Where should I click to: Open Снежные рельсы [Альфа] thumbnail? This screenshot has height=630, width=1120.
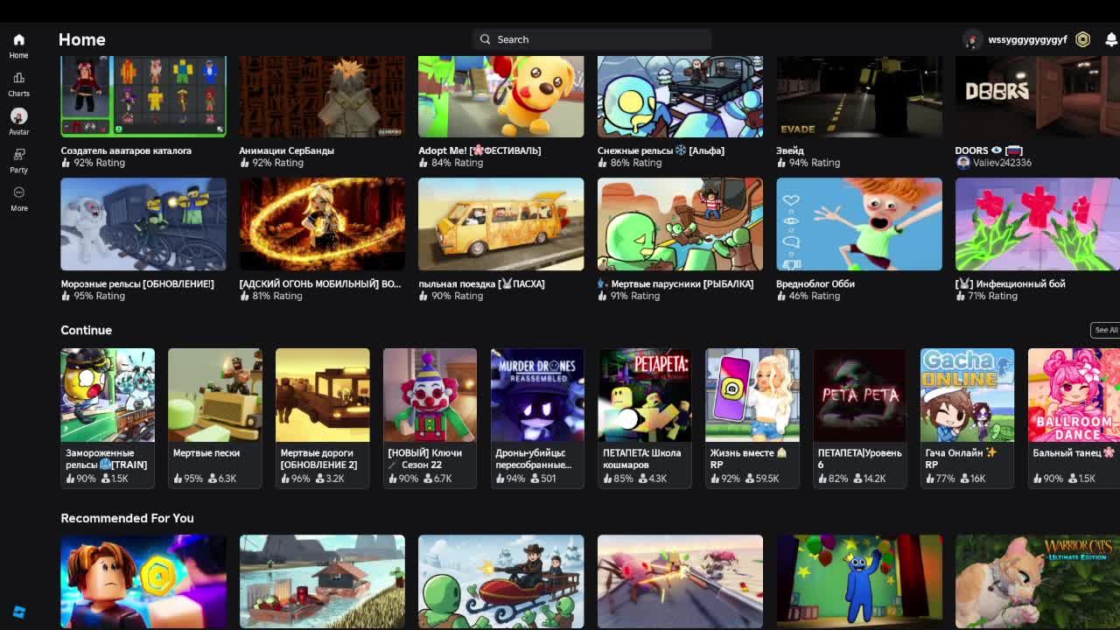680,96
